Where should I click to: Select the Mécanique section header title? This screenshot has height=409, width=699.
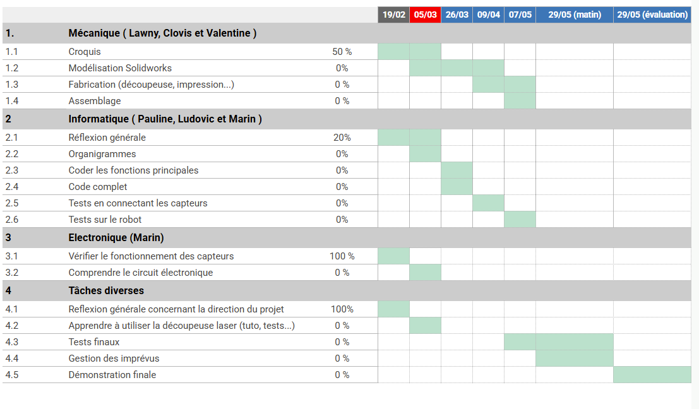click(162, 33)
